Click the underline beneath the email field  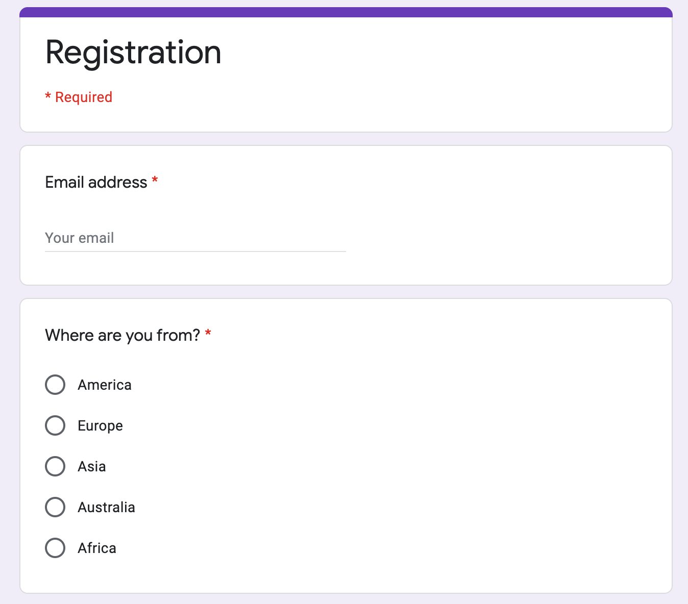pyautogui.click(x=195, y=251)
